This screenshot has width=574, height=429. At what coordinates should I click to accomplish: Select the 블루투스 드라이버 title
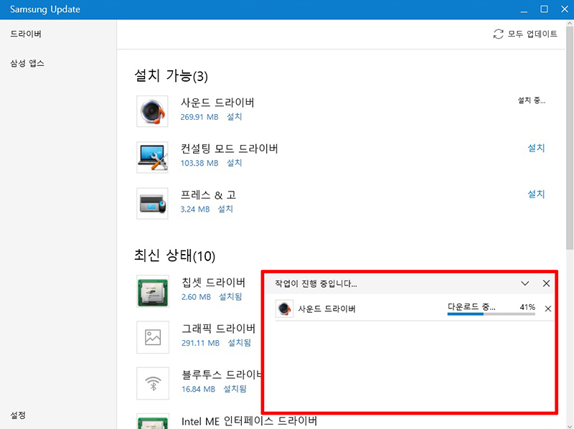[222, 374]
